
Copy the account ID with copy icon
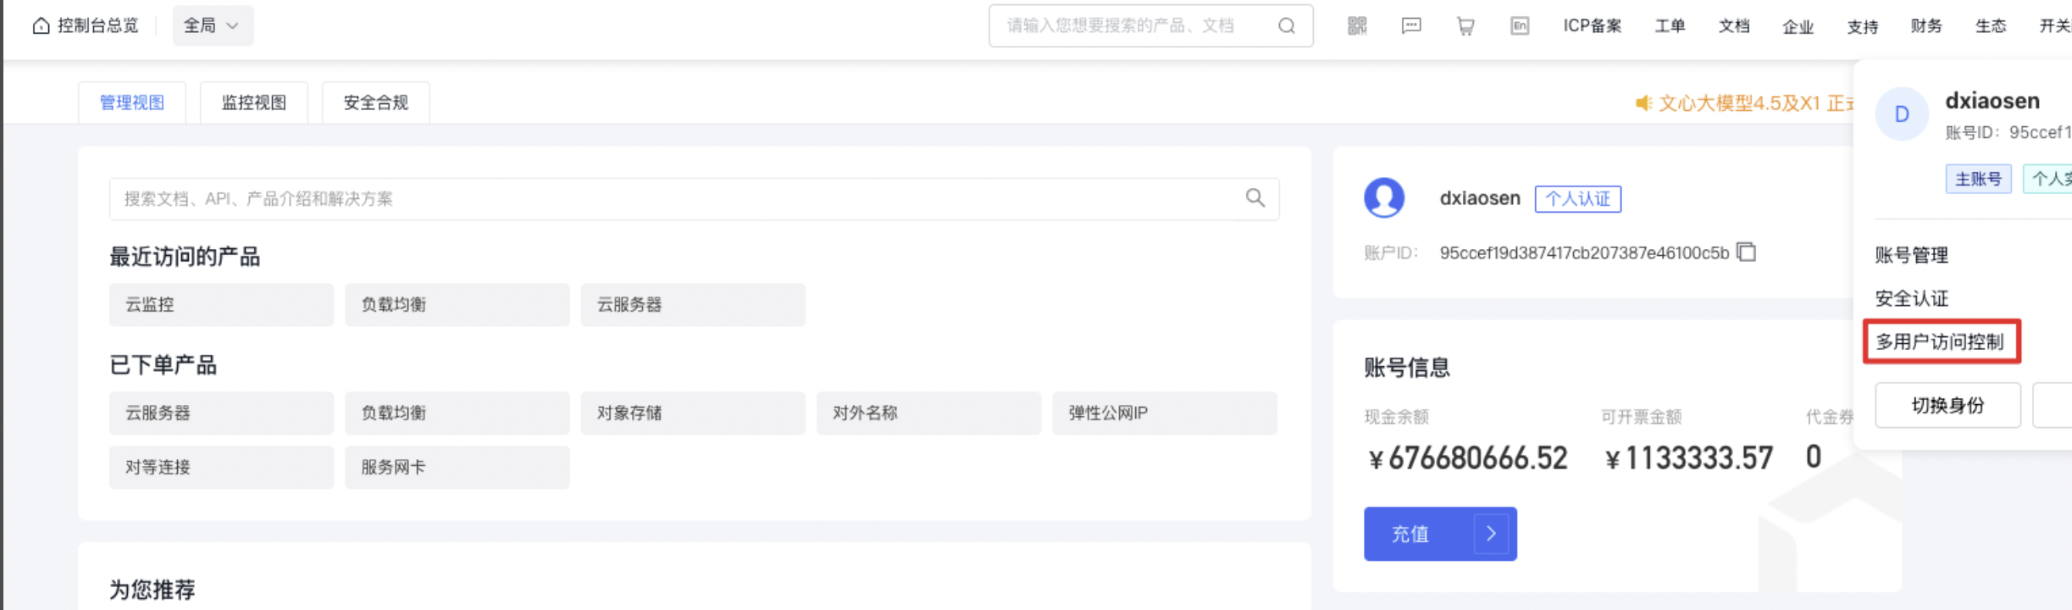1747,252
